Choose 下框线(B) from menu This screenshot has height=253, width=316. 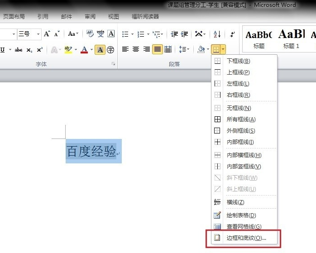244,61
